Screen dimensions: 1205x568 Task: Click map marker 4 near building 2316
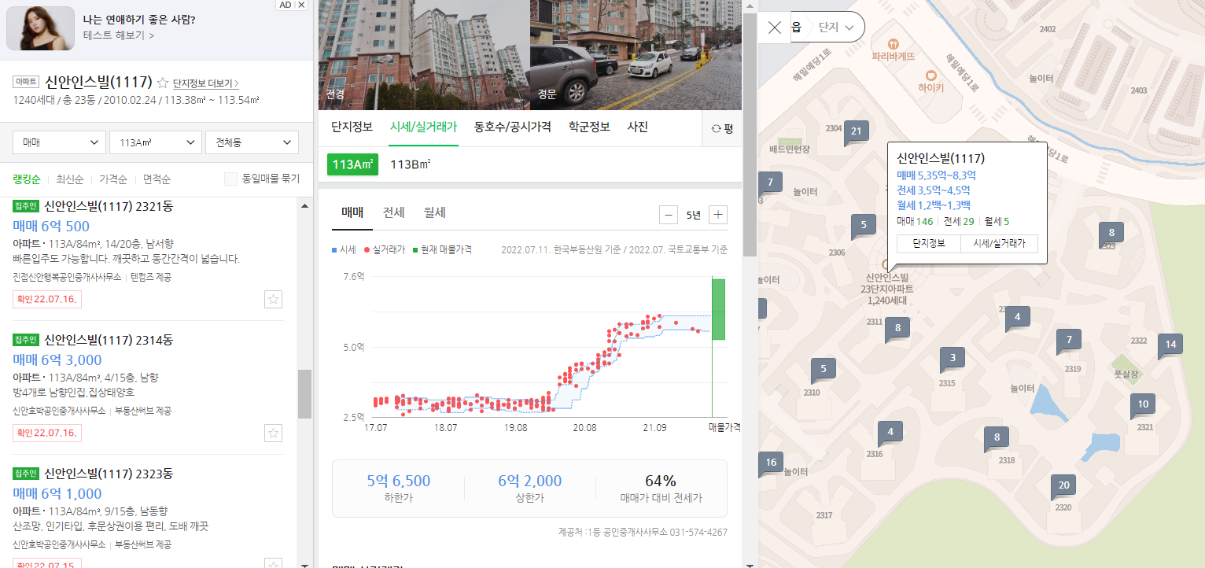point(890,433)
